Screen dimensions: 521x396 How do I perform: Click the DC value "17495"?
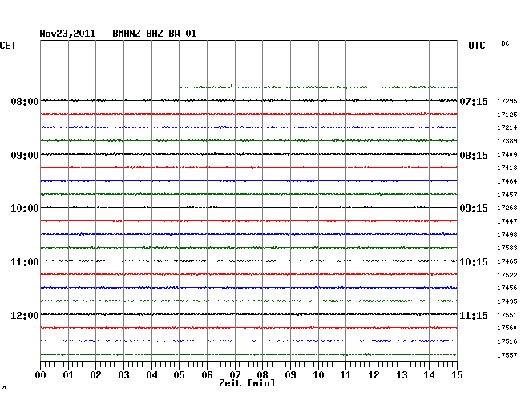point(507,301)
